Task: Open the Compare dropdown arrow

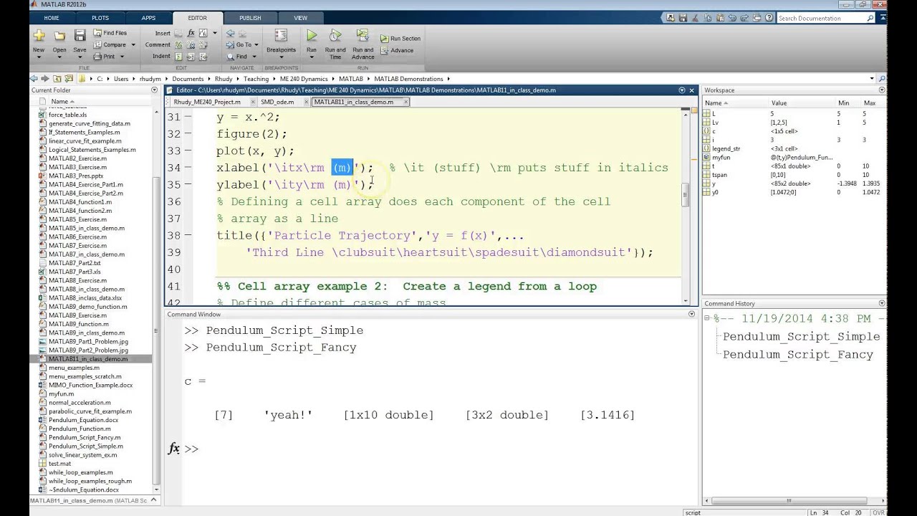Action: tap(133, 44)
